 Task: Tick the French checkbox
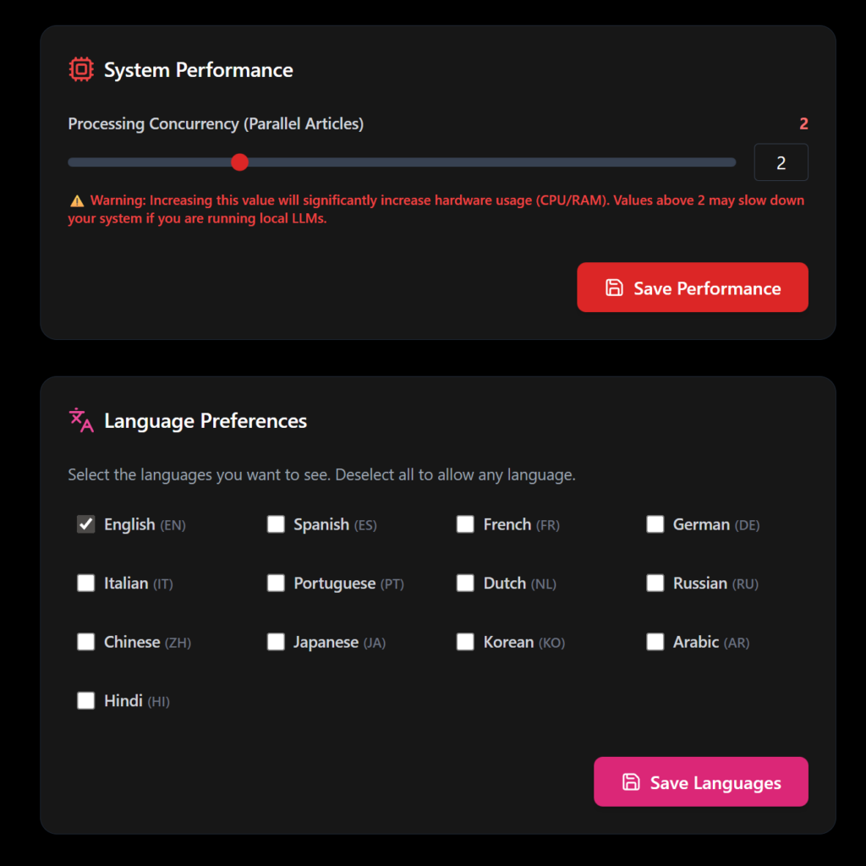click(465, 524)
